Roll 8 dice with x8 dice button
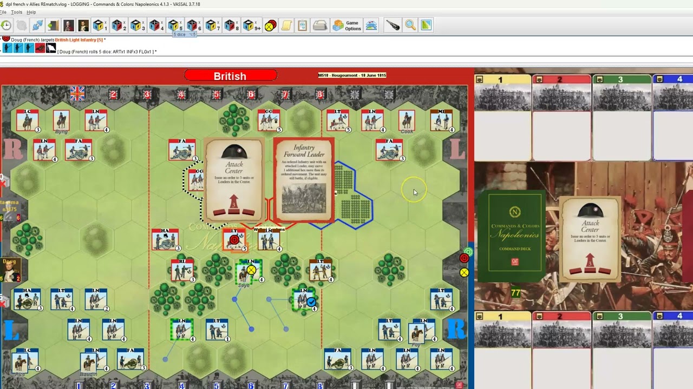This screenshot has height=389, width=693. [x=231, y=25]
